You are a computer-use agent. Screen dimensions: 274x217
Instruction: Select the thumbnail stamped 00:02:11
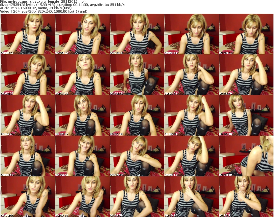click(246, 34)
